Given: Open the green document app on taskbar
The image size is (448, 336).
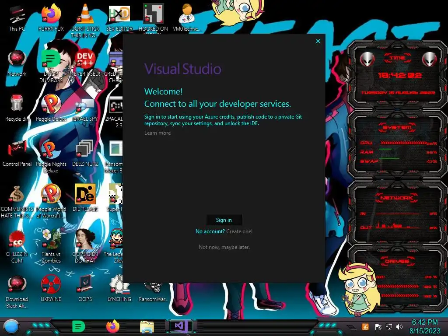Looking at the screenshot, I should [79, 326].
